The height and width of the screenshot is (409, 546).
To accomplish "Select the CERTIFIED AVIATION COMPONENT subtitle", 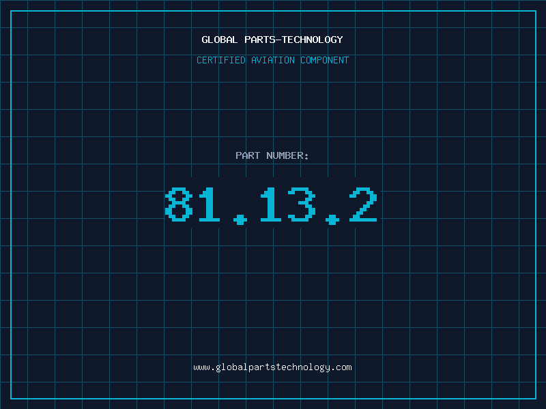I will tap(272, 60).
